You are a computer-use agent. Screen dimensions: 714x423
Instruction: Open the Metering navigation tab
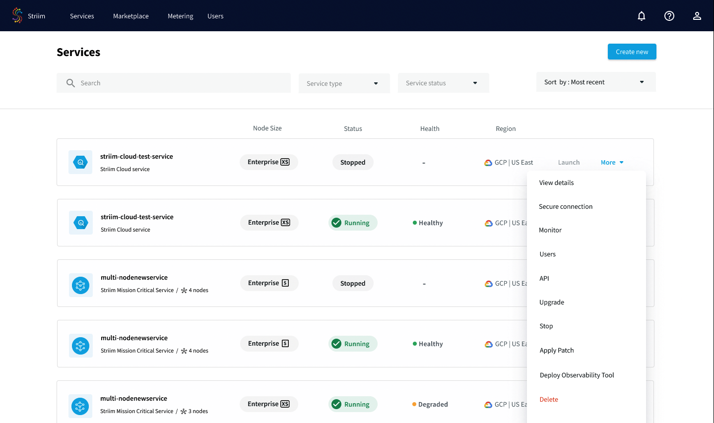point(180,16)
